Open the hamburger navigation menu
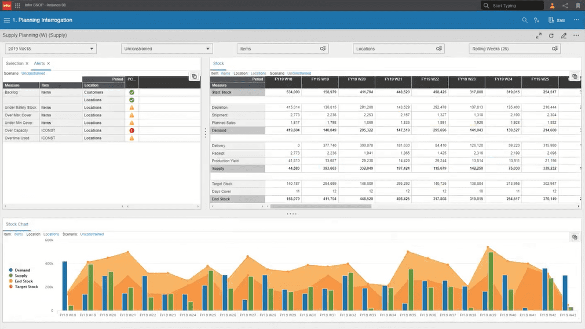This screenshot has height=329, width=585. tap(7, 20)
